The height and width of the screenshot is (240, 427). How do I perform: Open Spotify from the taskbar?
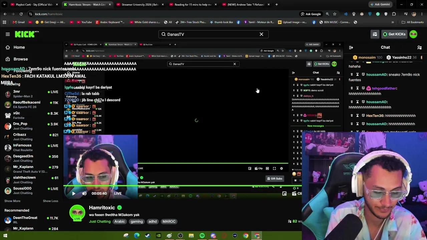[x=202, y=236]
